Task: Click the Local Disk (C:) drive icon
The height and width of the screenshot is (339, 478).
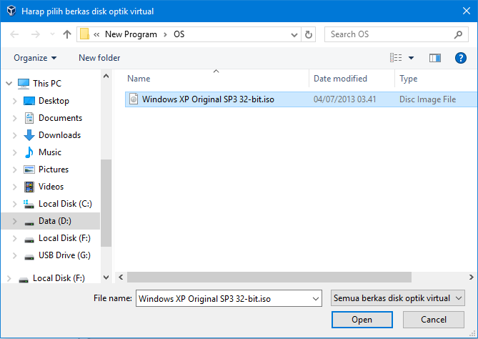Action: click(29, 204)
